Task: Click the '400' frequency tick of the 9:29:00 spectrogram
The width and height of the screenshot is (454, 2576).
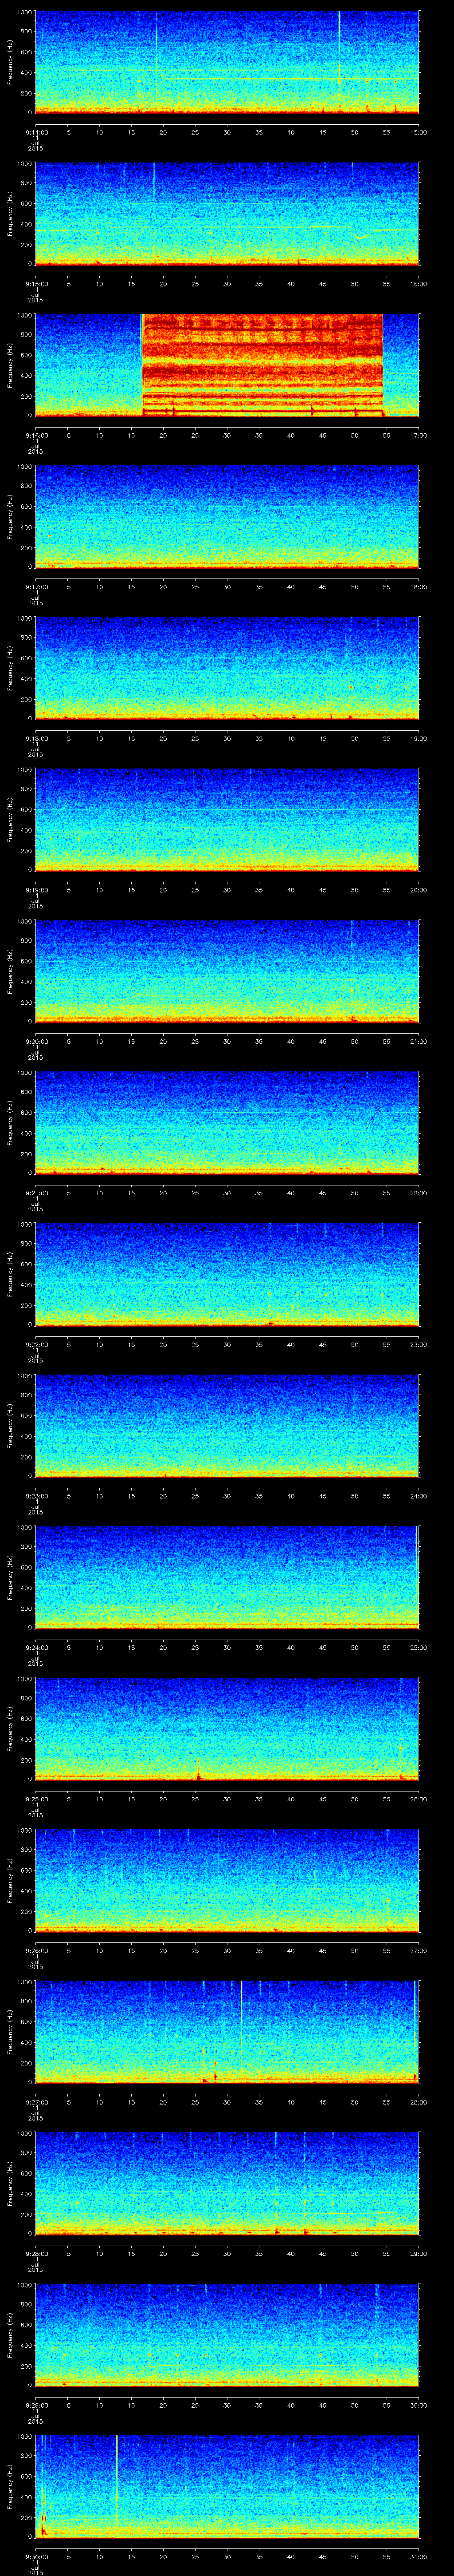Action: 26,2345
